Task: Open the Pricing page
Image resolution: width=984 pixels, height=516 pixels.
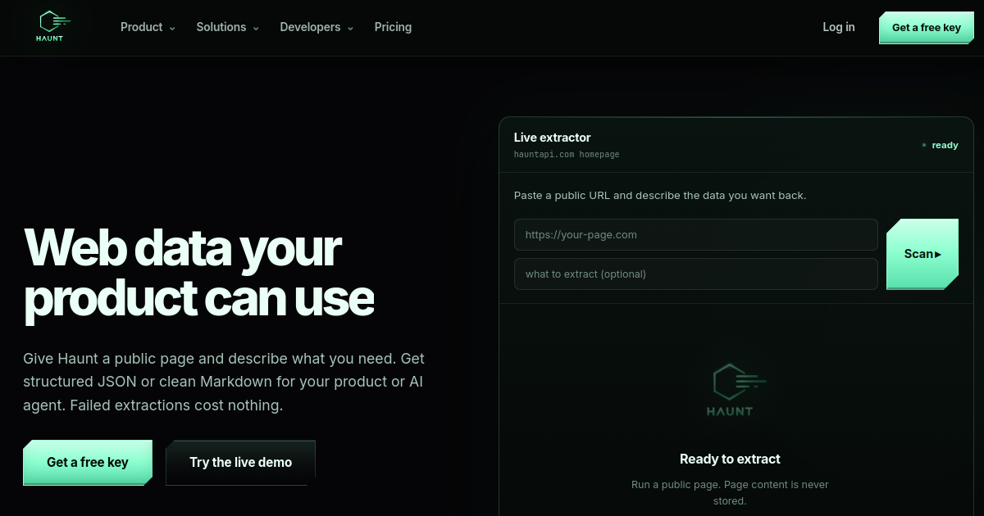Action: coord(393,27)
